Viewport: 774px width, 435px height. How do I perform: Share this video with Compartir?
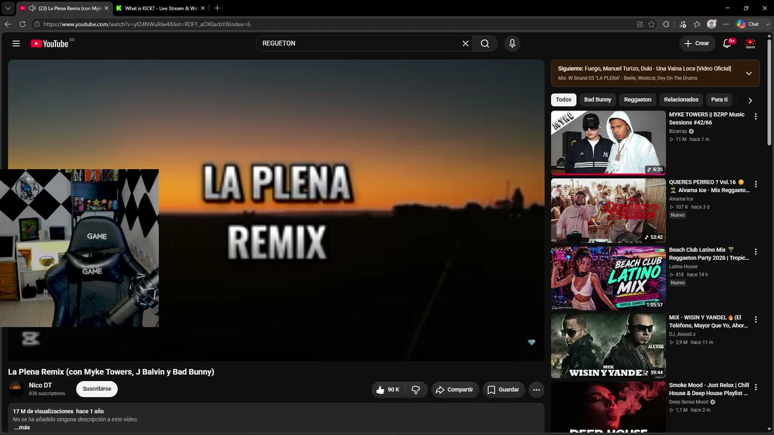(x=454, y=390)
